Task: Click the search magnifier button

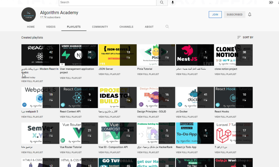Action: click(162, 2)
